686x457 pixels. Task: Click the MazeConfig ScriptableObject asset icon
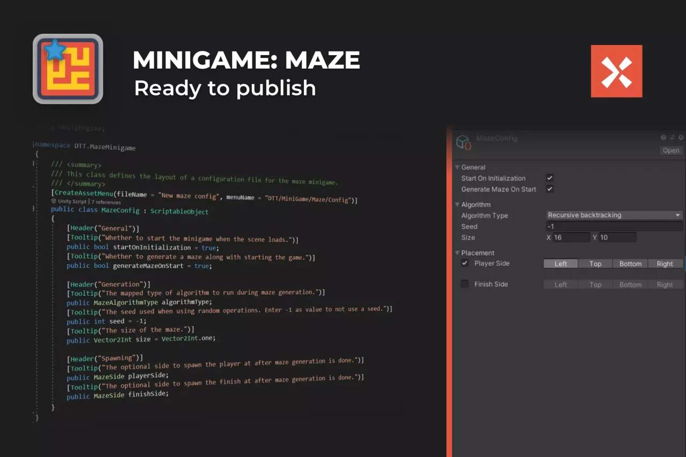(463, 143)
